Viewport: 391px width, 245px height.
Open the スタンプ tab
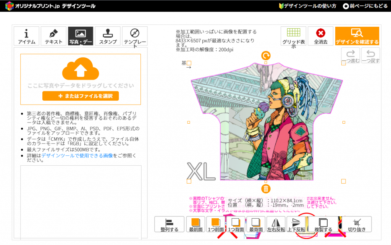108,36
